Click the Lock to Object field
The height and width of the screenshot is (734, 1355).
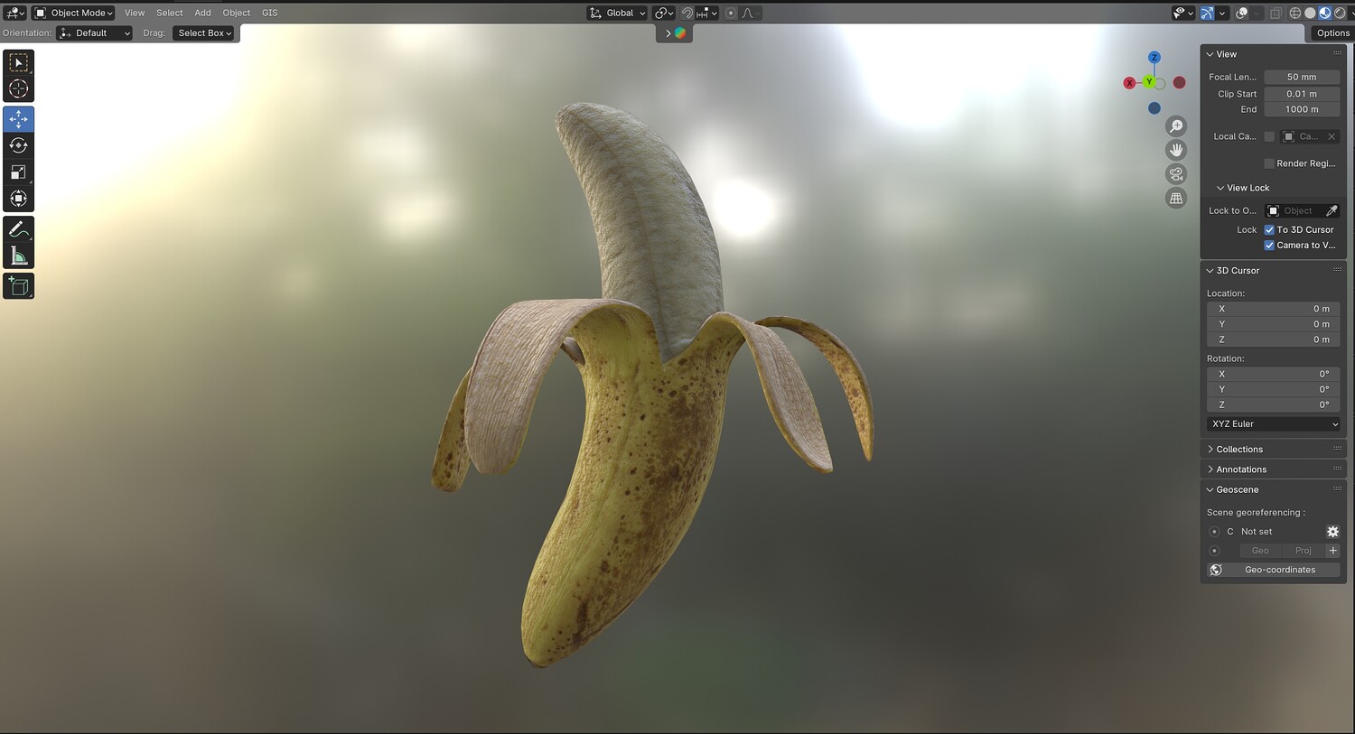(1302, 211)
